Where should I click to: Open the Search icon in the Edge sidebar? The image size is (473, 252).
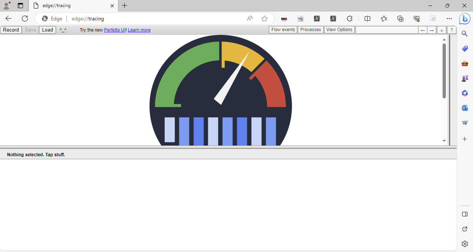click(x=464, y=33)
